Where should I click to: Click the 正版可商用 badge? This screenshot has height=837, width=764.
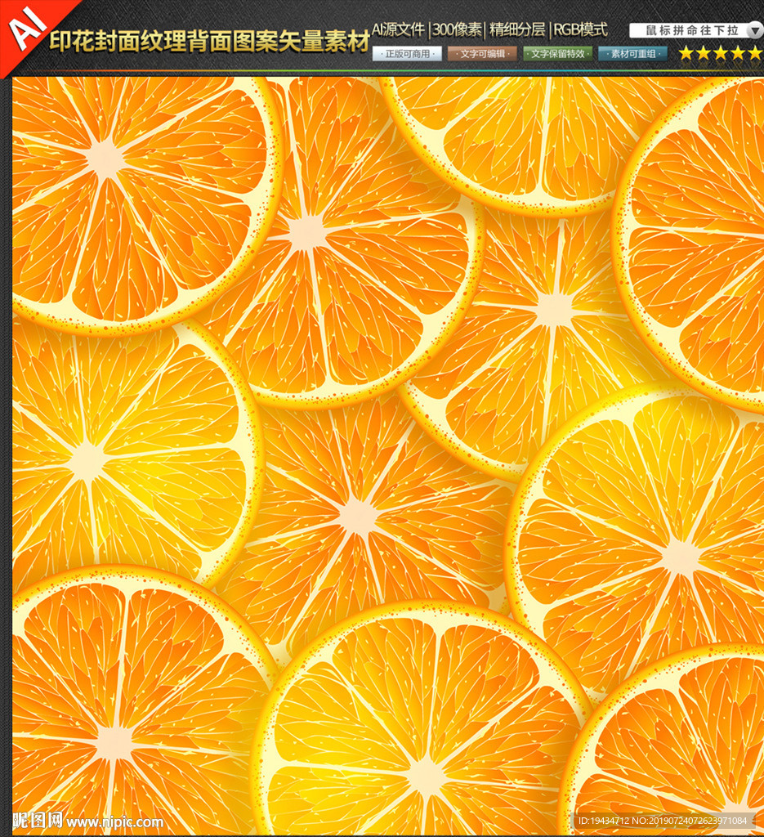(407, 54)
